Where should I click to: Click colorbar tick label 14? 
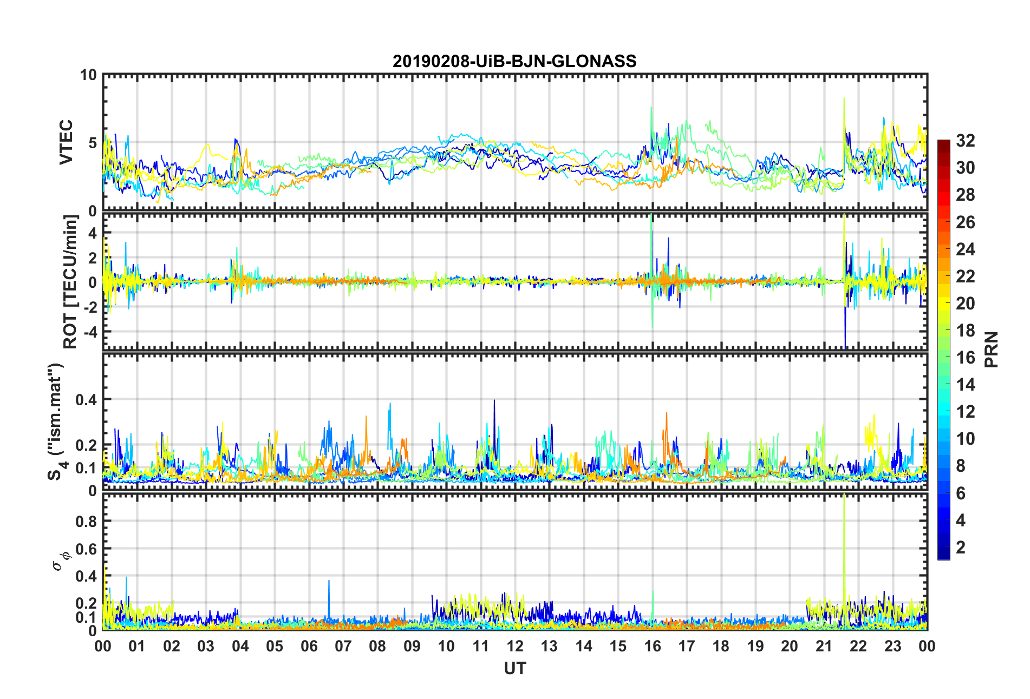click(965, 385)
